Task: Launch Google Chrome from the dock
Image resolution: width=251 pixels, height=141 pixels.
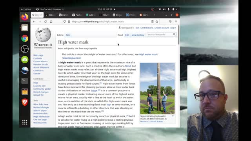Action: 25,38
